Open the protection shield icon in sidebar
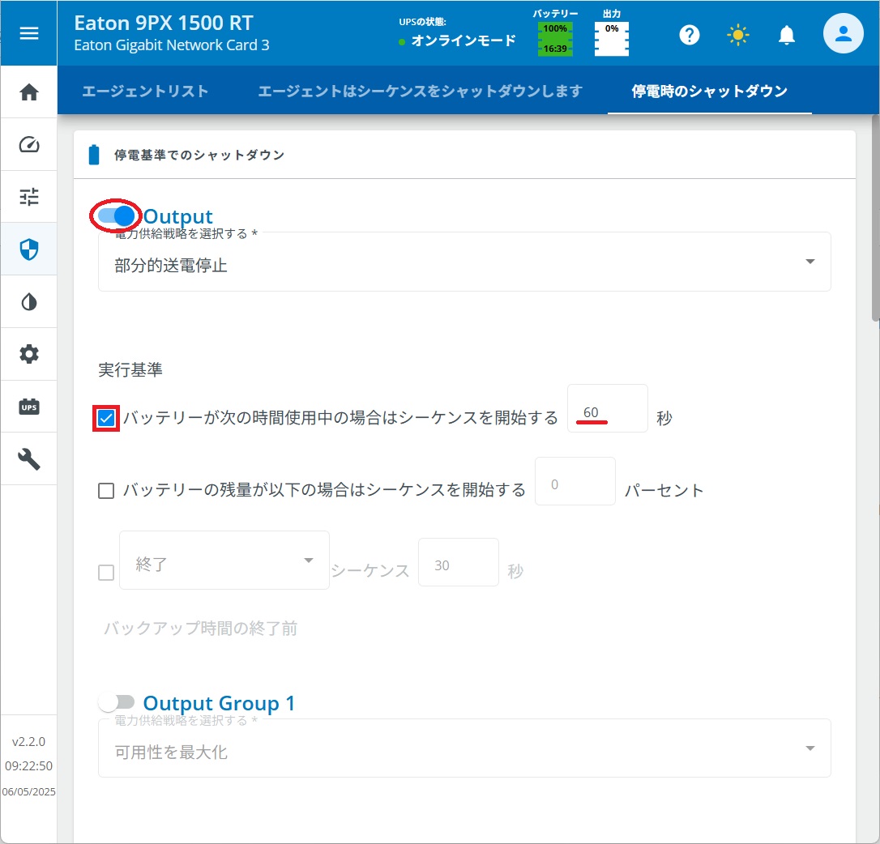This screenshot has height=844, width=880. pos(28,249)
